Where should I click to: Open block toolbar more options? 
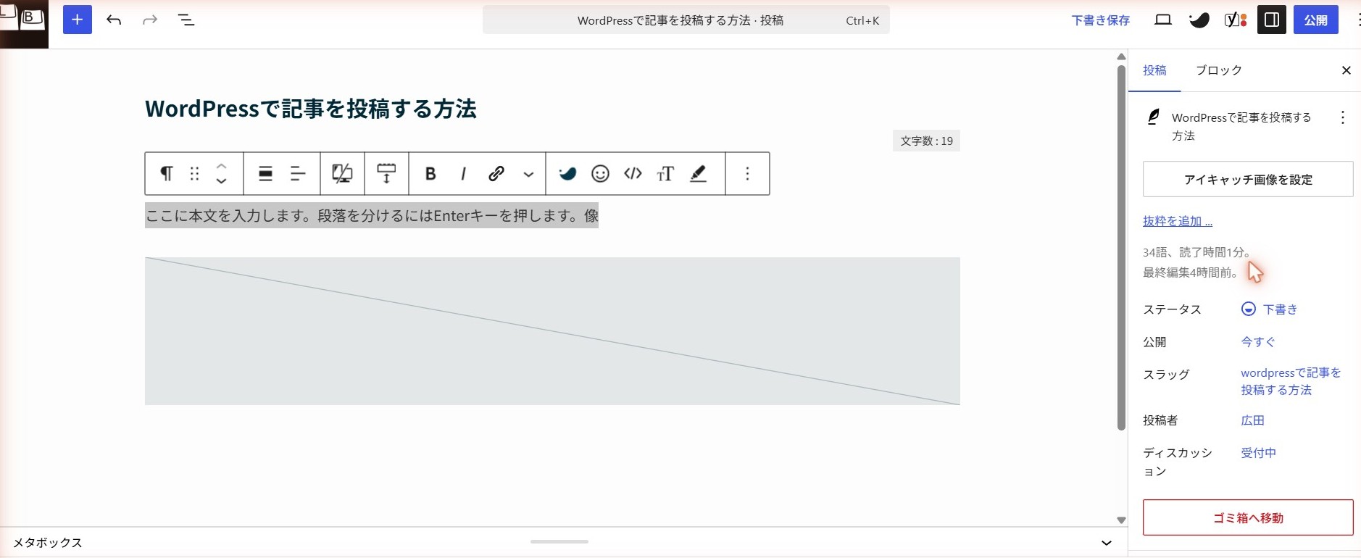pos(747,173)
